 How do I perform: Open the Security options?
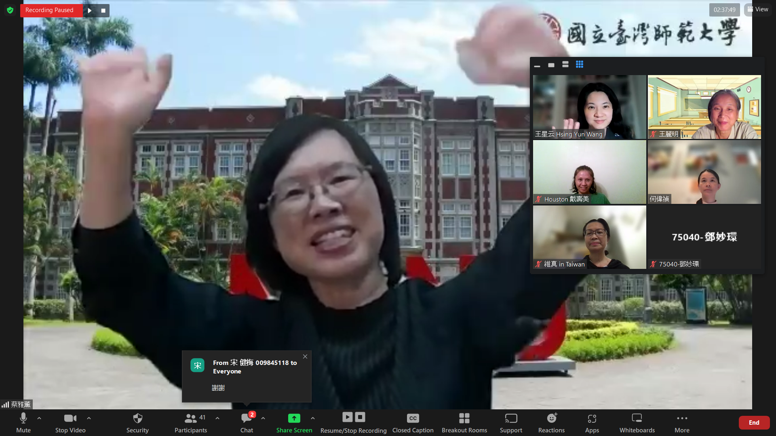tap(137, 422)
